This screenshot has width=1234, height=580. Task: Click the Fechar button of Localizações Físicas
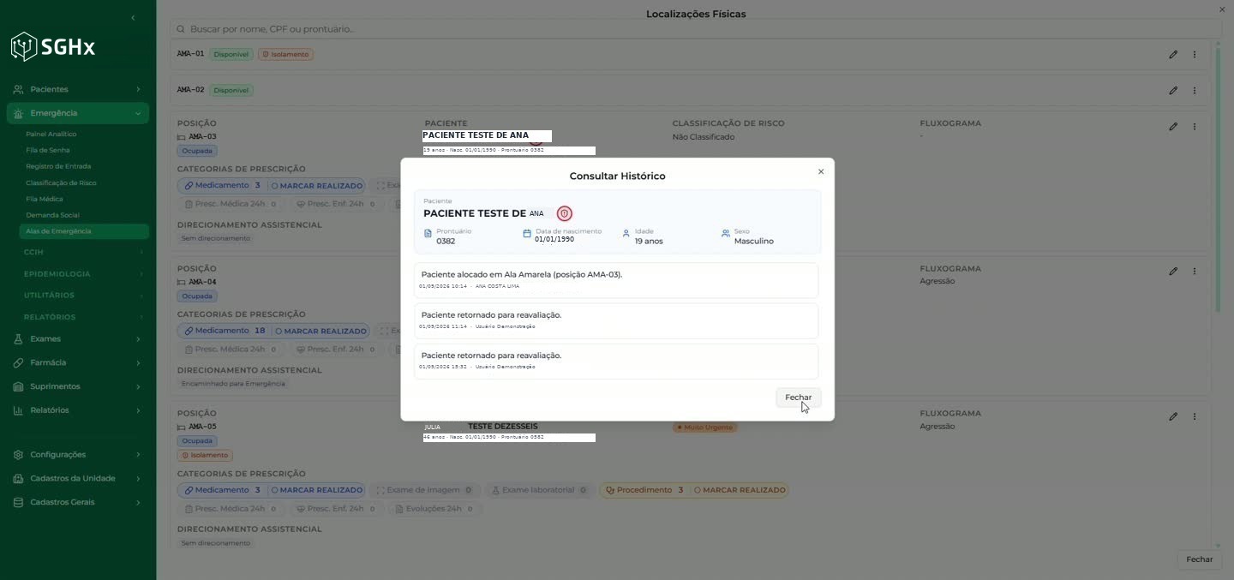pos(1199,559)
